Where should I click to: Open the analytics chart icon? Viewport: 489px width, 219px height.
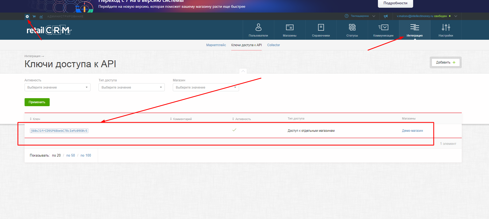41,17
